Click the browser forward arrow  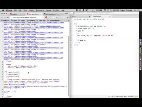pos(5,18)
